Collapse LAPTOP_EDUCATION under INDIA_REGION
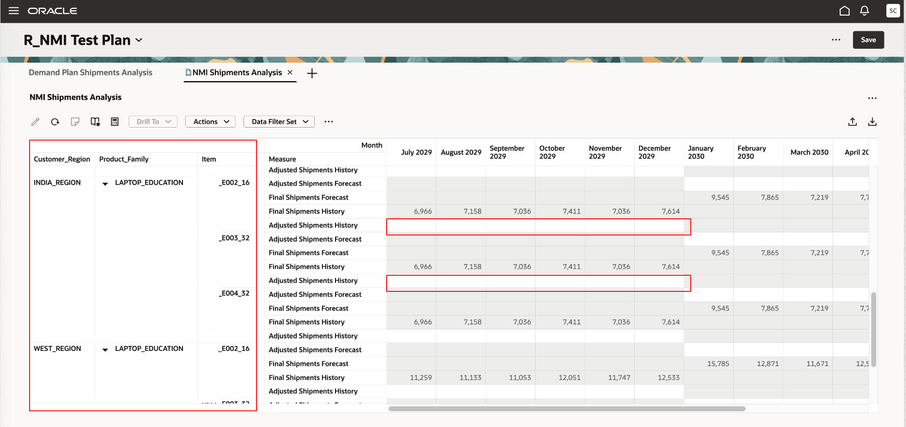906x427 pixels. coord(105,184)
